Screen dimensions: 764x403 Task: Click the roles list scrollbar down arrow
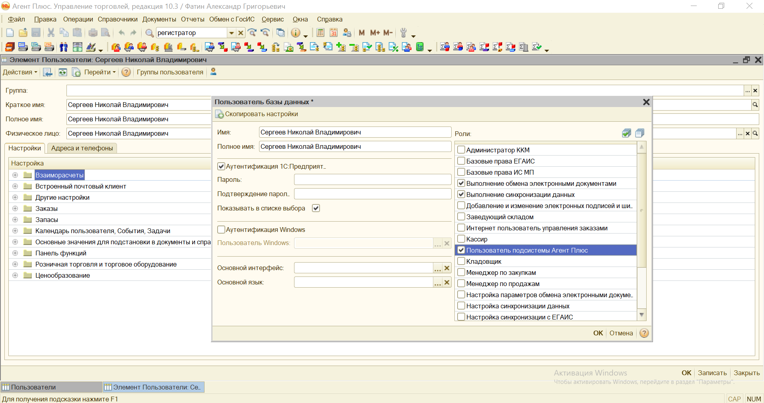[x=641, y=315]
